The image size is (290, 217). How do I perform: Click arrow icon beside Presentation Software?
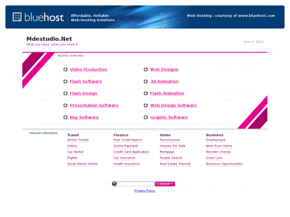click(x=65, y=105)
